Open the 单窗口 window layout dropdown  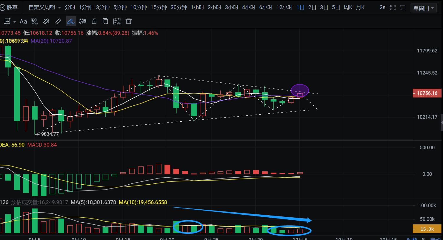click(424, 8)
